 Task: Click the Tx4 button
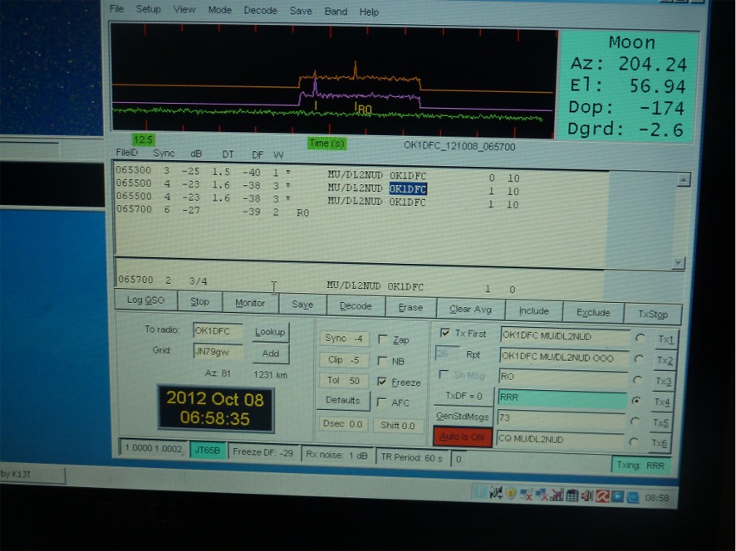[x=662, y=402]
